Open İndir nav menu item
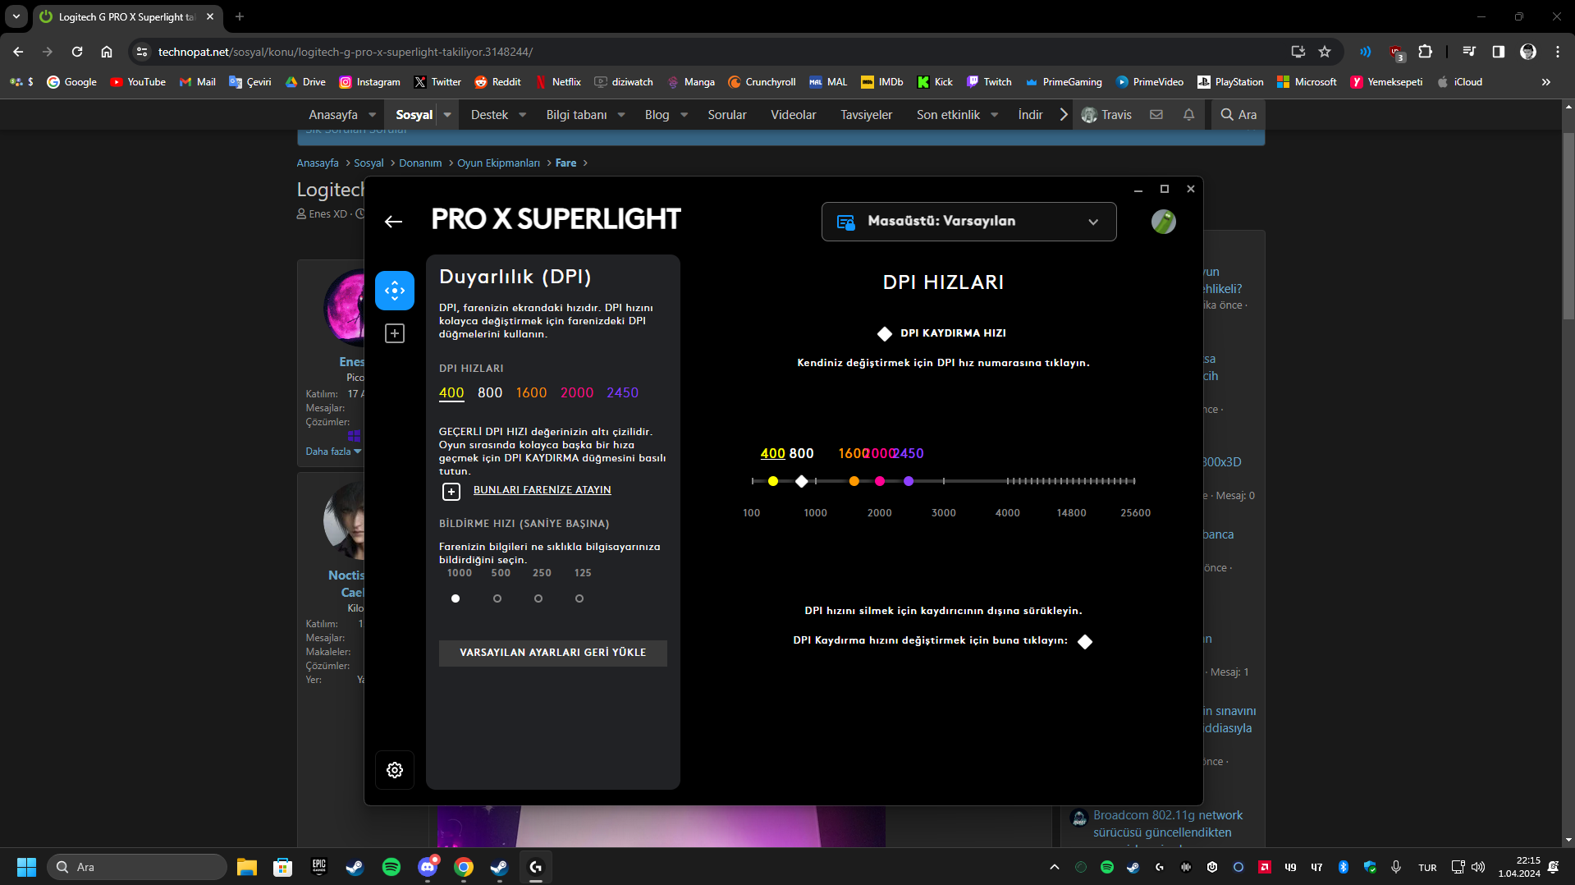This screenshot has width=1575, height=885. coord(1030,115)
